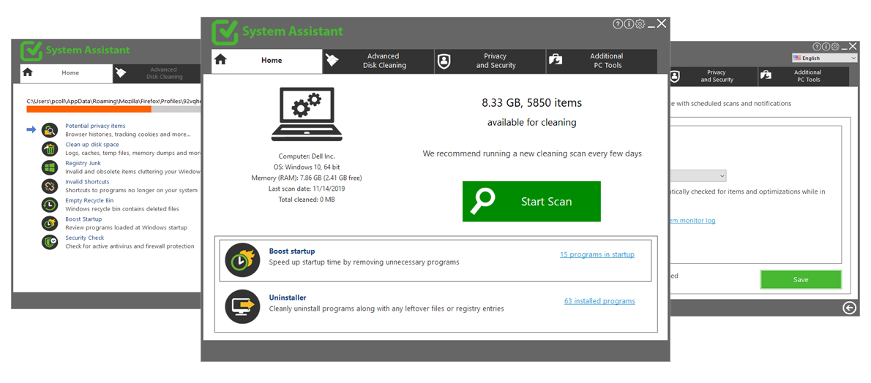This screenshot has width=871, height=383.
Task: Click the 8.33 GB, 5850 items text
Action: (531, 102)
